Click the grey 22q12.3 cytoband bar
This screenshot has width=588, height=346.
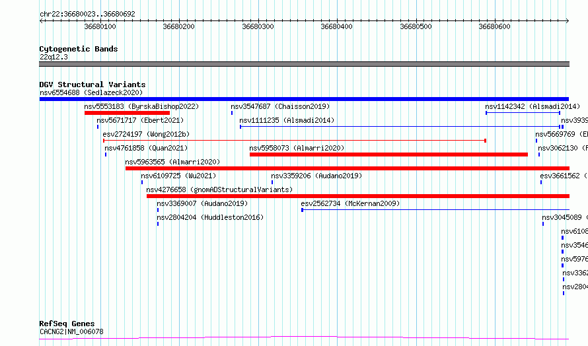[x=304, y=64]
